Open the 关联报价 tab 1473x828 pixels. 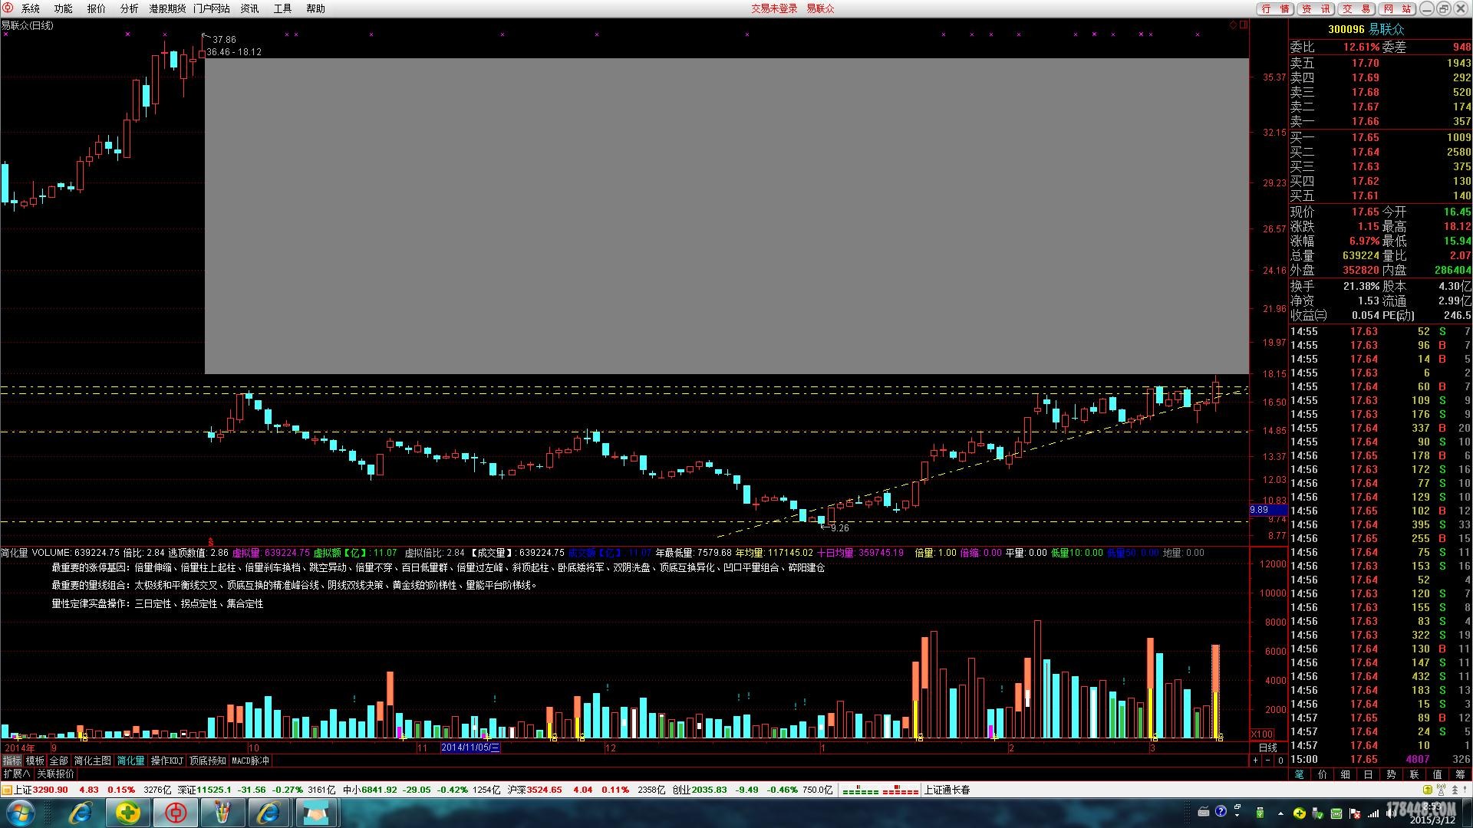click(56, 774)
